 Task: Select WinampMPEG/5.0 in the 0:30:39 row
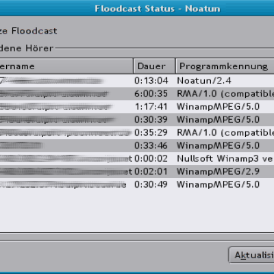(218, 120)
